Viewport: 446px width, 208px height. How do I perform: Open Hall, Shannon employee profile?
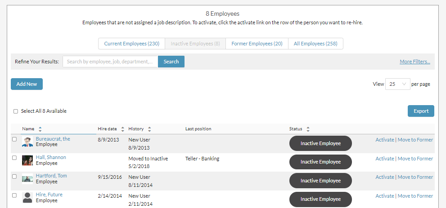point(51,157)
